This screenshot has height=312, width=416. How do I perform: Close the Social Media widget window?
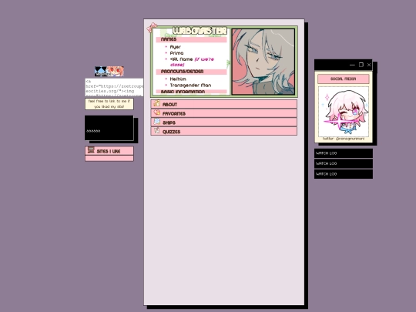pyautogui.click(x=369, y=65)
